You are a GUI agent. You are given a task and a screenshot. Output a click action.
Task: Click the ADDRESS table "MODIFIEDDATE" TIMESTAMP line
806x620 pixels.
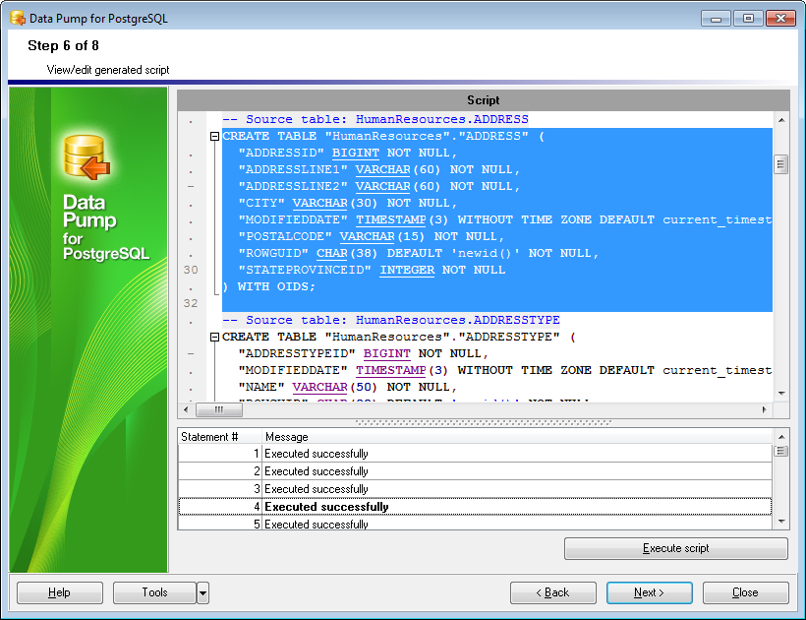click(505, 219)
